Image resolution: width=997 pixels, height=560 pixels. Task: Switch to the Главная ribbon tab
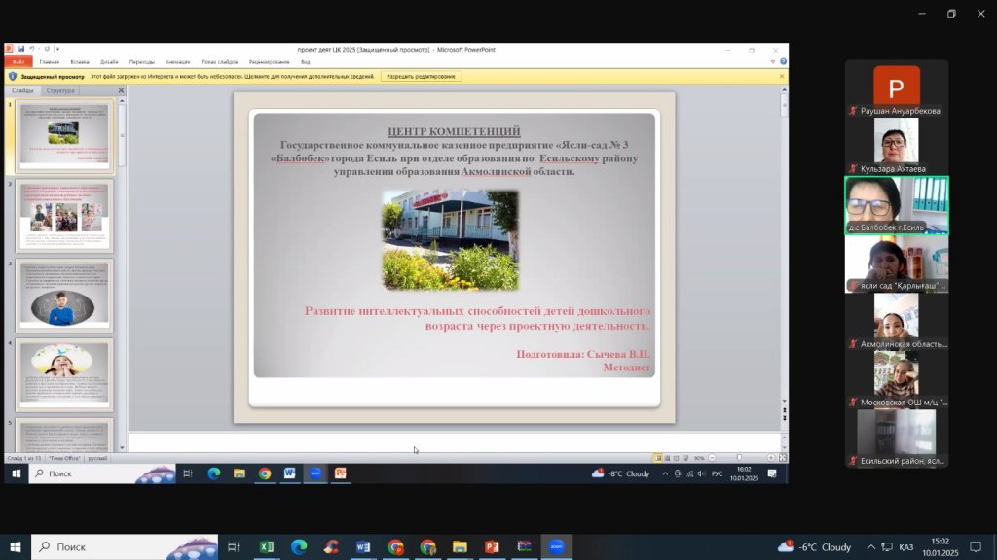tap(49, 62)
